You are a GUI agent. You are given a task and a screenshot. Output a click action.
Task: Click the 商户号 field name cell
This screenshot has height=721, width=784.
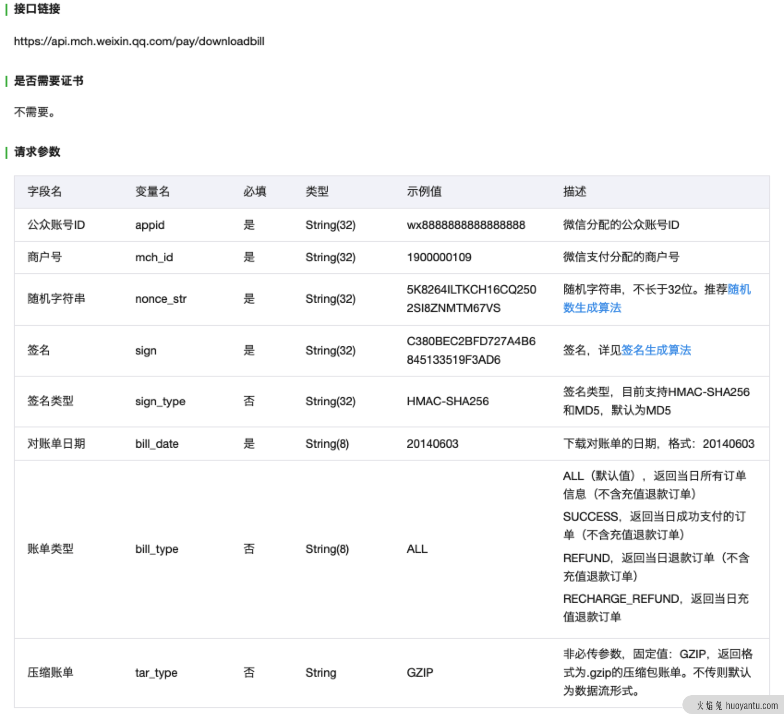click(44, 257)
